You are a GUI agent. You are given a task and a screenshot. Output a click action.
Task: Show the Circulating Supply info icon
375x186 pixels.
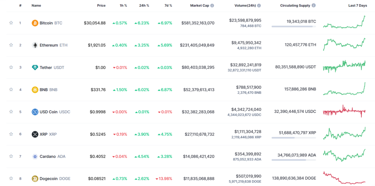tap(313, 5)
